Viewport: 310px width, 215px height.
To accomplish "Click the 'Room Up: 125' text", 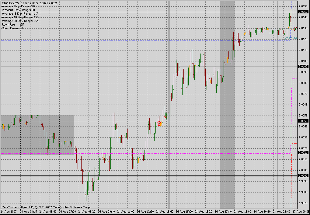I will click(x=13, y=25).
